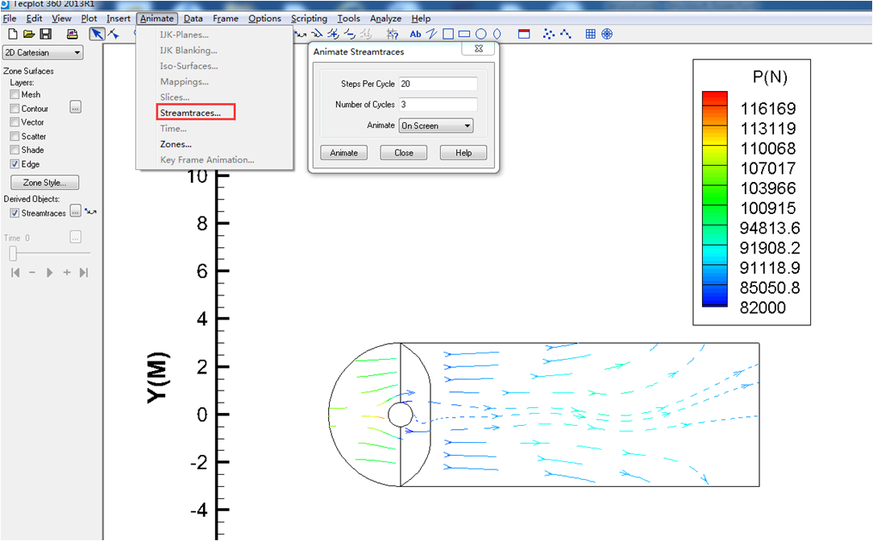Open the Insert menu
Screen dimensions: 873x541
click(118, 19)
